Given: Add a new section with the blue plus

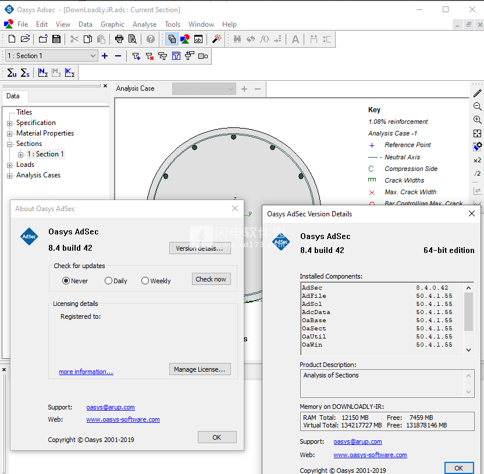Looking at the screenshot, I should click(x=105, y=56).
